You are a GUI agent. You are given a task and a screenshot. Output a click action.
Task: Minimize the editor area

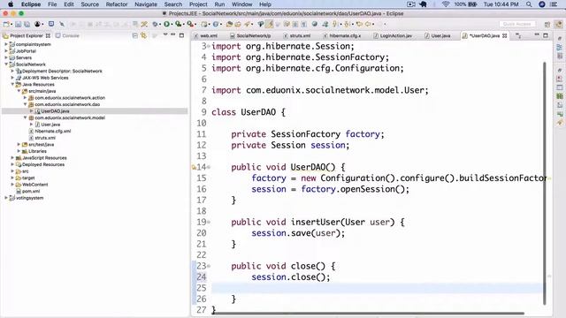coord(537,35)
